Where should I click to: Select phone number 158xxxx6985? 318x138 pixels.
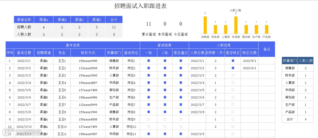pyautogui.click(x=88, y=61)
